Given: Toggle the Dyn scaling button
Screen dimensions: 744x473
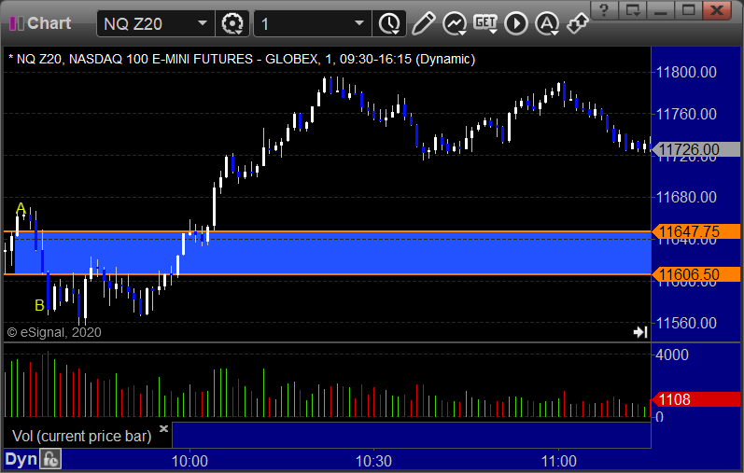Looking at the screenshot, I should (x=21, y=459).
